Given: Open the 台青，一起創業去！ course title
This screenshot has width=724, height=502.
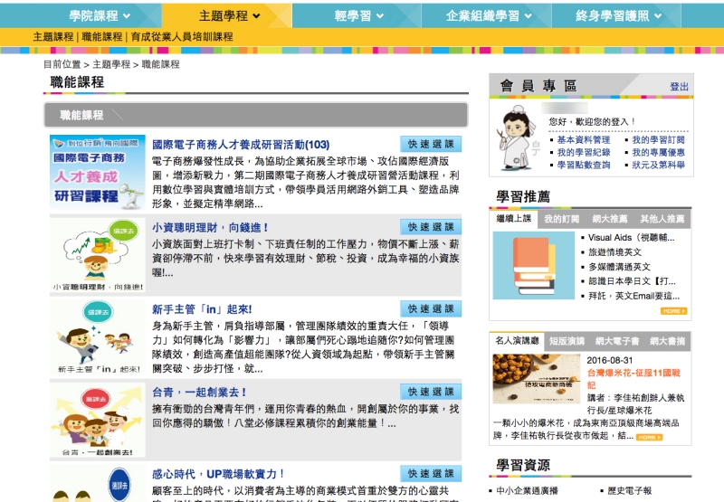Looking at the screenshot, I should 199,393.
